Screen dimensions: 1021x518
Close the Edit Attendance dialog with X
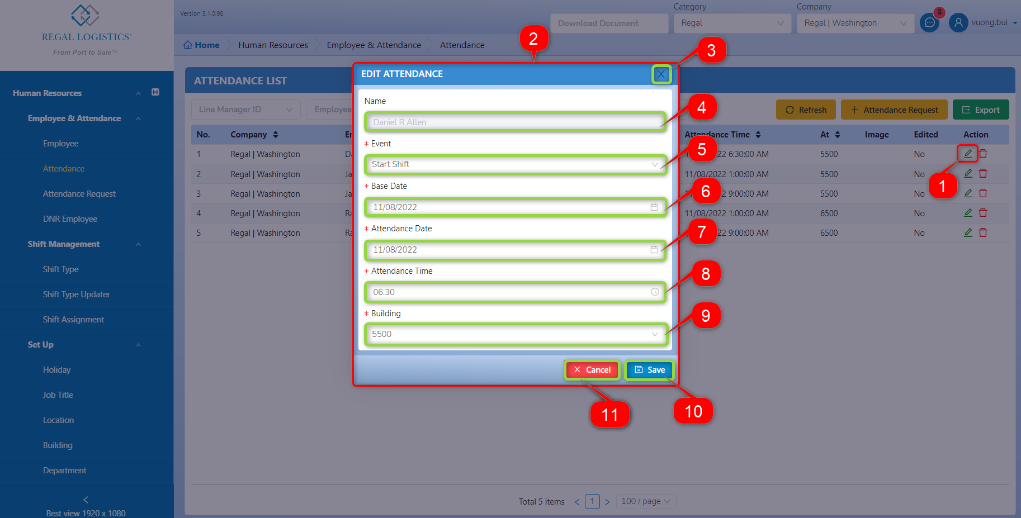coord(661,74)
